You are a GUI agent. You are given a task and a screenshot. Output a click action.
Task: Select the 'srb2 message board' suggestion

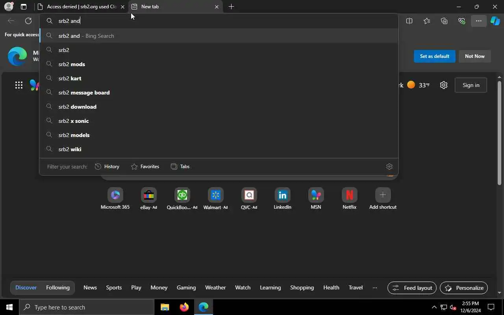(219, 93)
